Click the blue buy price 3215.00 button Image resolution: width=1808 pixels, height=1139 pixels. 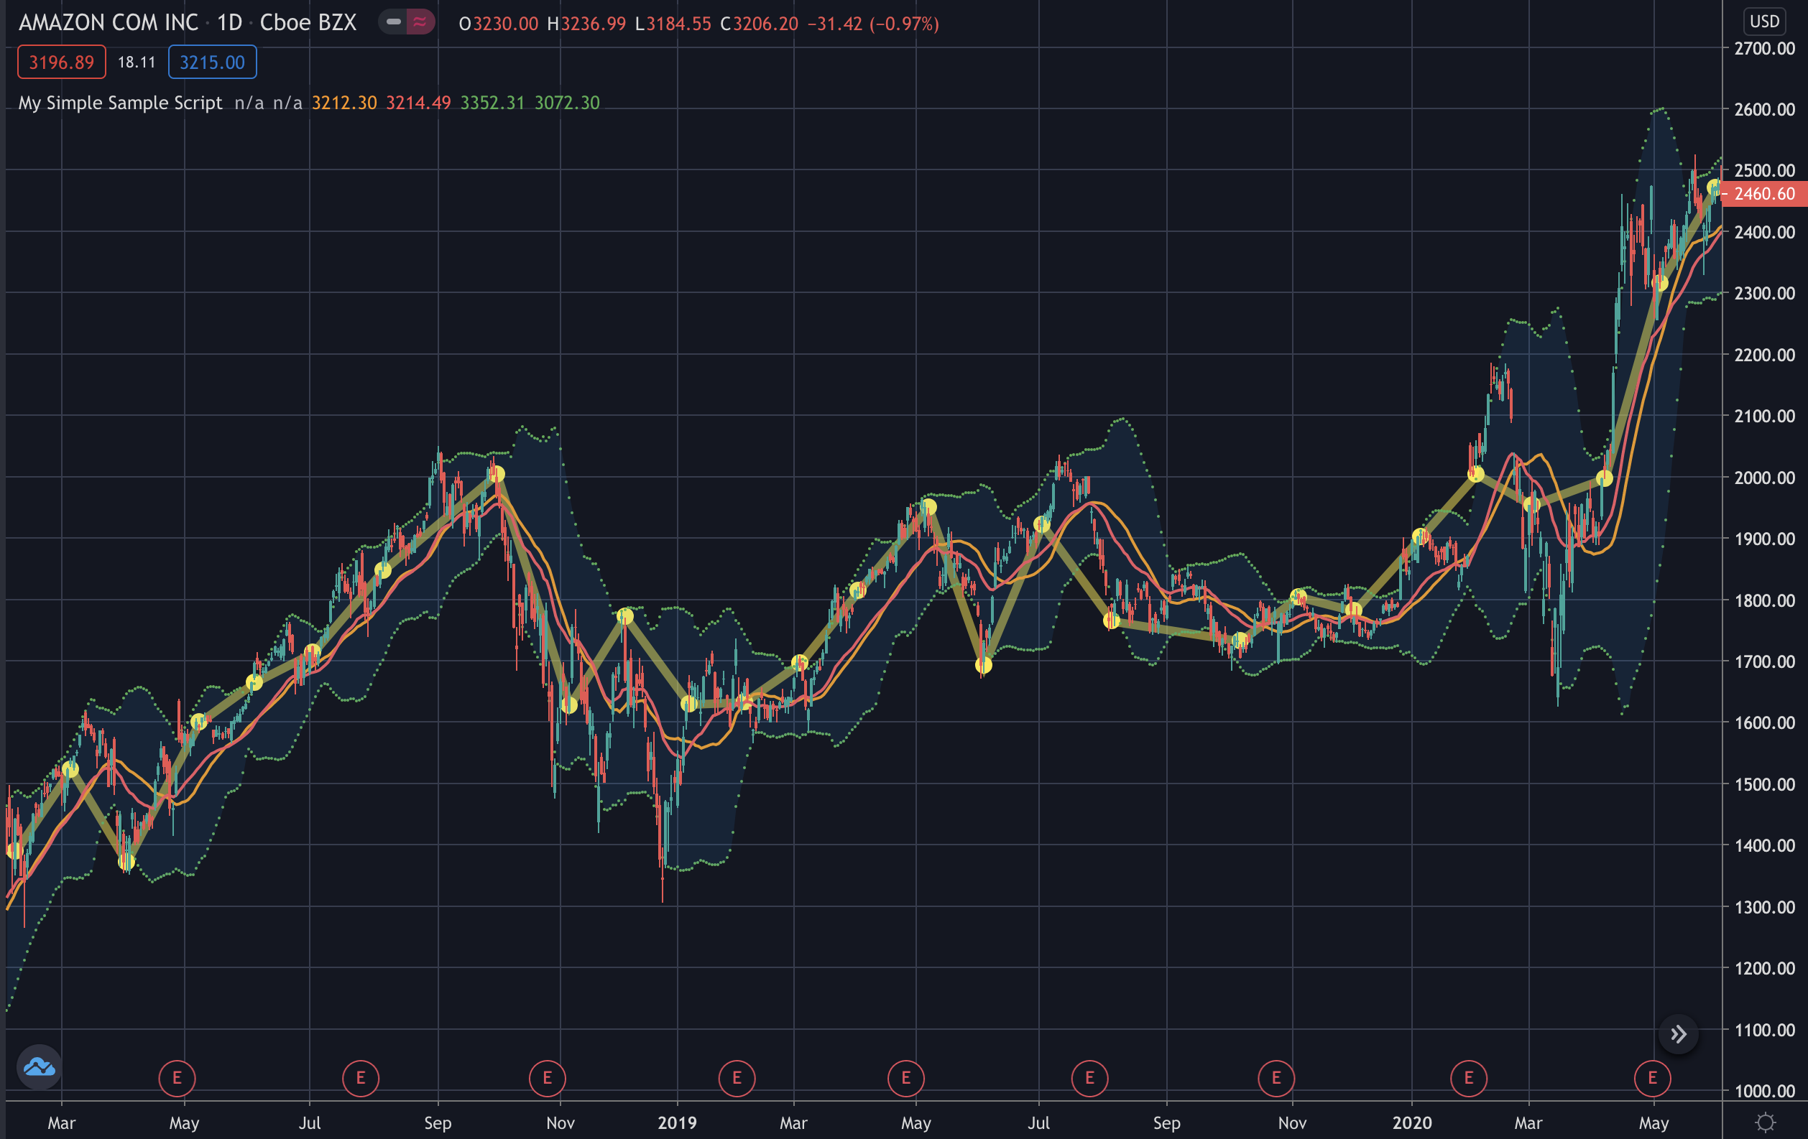[x=213, y=62]
